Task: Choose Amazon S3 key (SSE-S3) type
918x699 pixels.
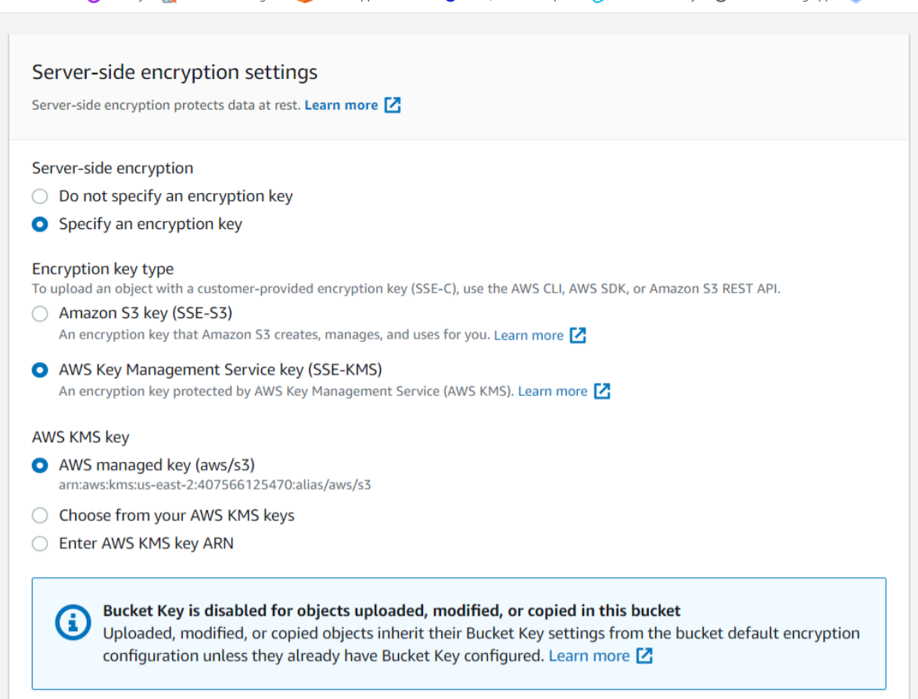Action: tap(40, 314)
